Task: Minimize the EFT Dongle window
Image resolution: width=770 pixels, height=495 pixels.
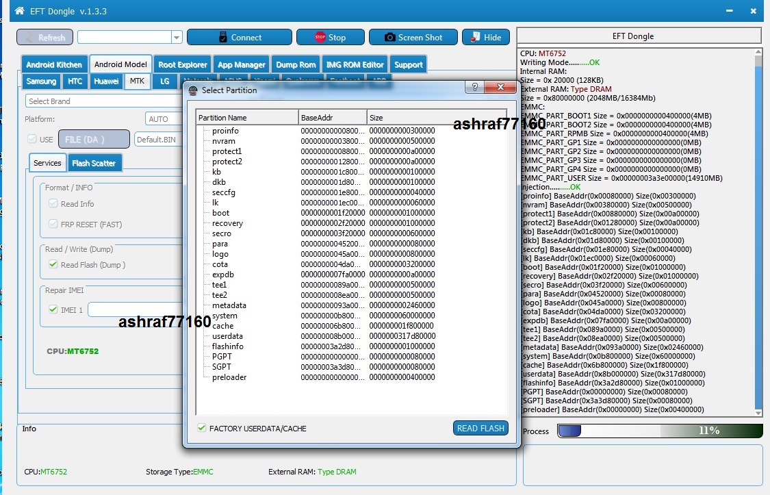Action: [730, 11]
